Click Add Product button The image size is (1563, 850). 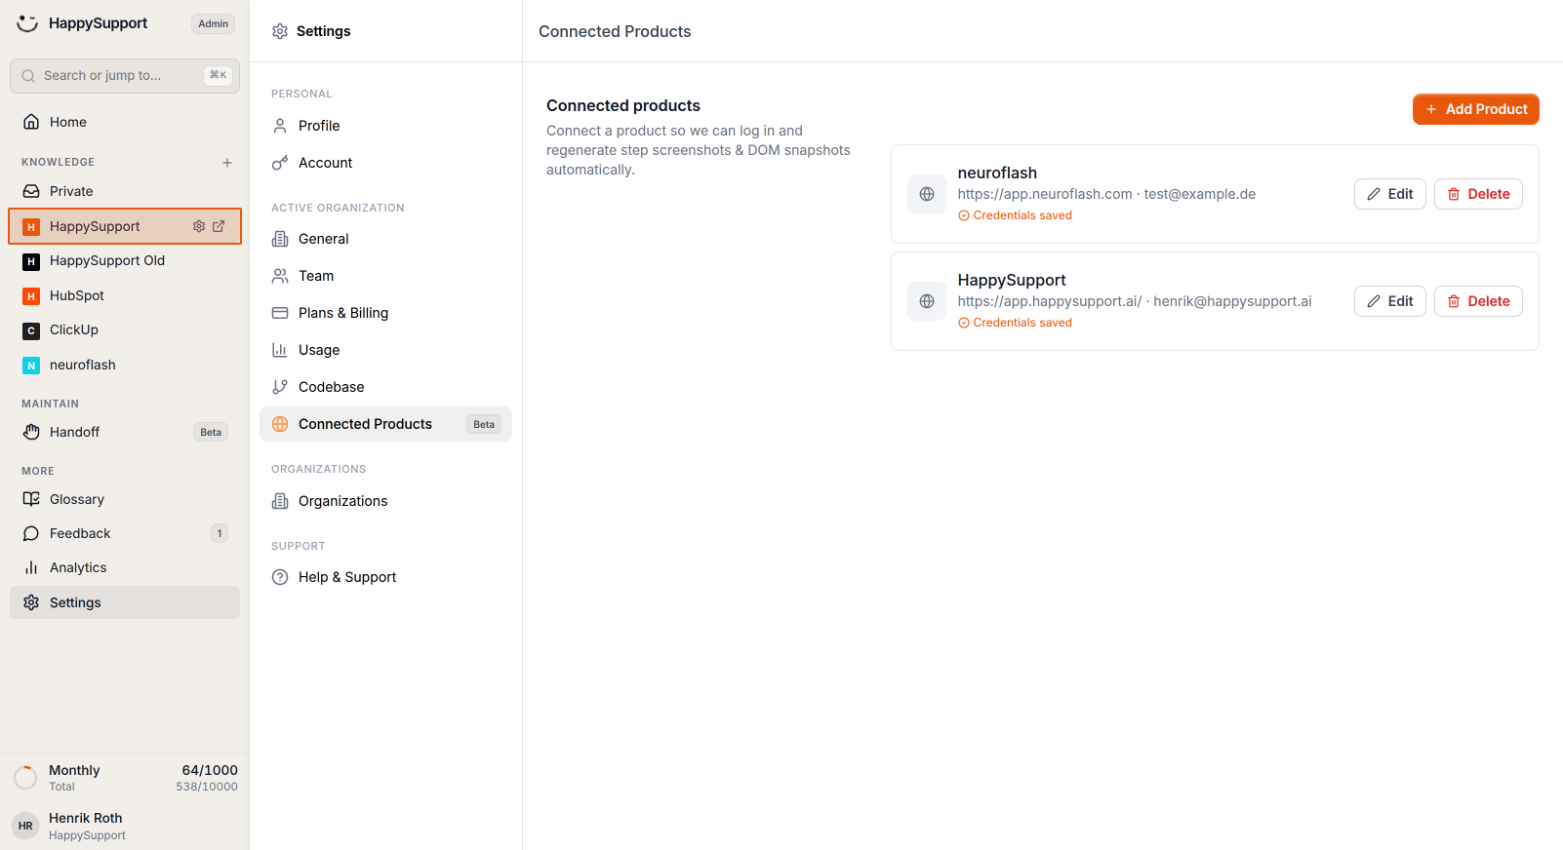pos(1475,109)
